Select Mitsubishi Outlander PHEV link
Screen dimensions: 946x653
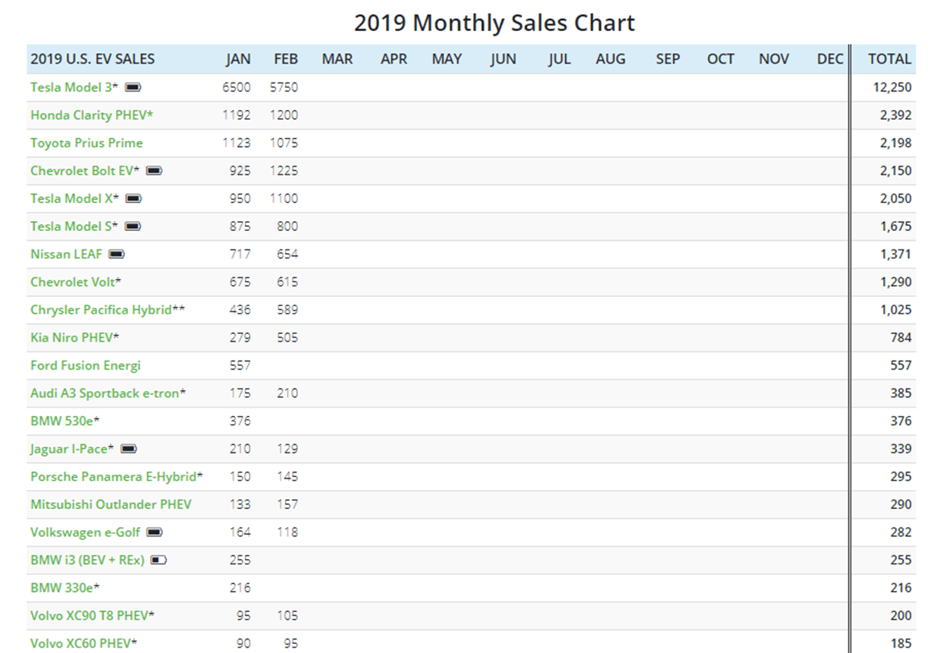point(111,505)
